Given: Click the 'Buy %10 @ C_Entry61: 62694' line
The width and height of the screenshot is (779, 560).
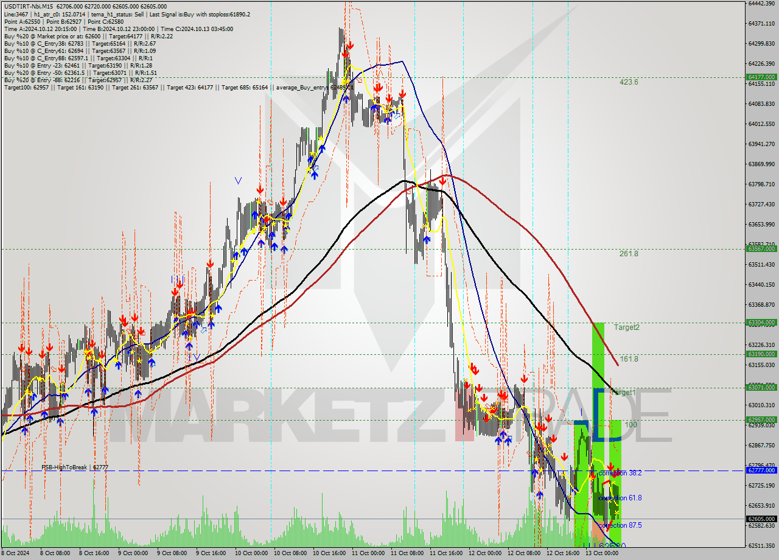Looking at the screenshot, I should pyautogui.click(x=80, y=51).
